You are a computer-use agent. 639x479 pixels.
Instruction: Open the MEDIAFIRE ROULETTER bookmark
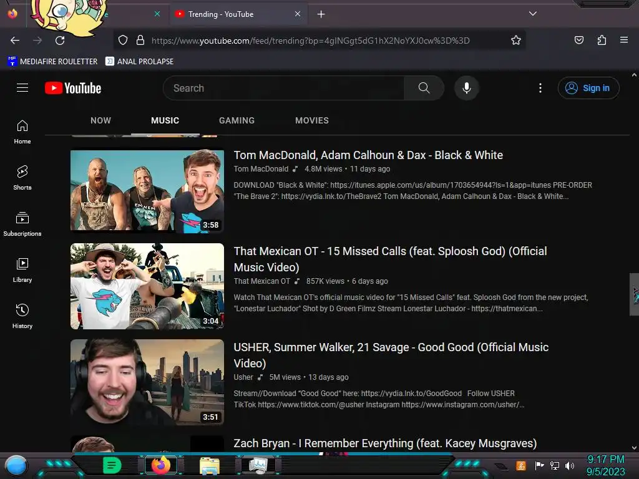[x=52, y=62]
